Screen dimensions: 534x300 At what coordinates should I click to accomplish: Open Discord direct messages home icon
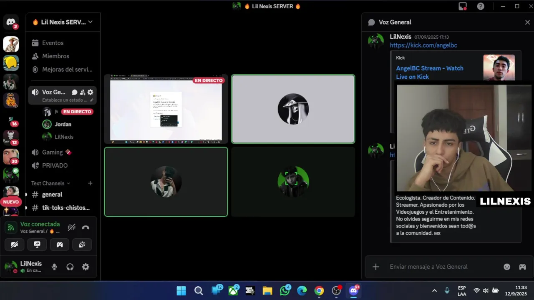[11, 22]
